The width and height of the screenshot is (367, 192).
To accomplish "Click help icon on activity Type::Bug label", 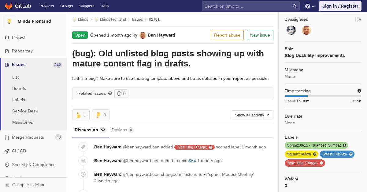I will [211, 147].
